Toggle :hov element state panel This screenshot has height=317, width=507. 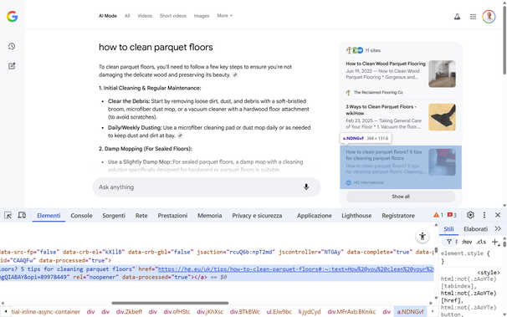[467, 242]
